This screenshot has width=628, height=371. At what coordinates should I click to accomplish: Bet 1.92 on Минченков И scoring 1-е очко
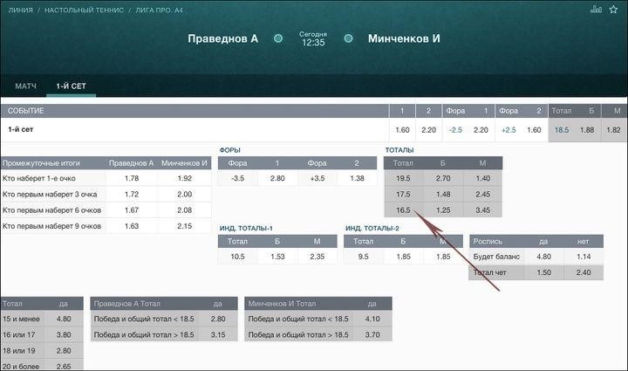pyautogui.click(x=185, y=178)
